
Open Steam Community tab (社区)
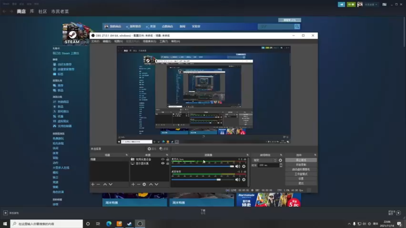coord(43,11)
